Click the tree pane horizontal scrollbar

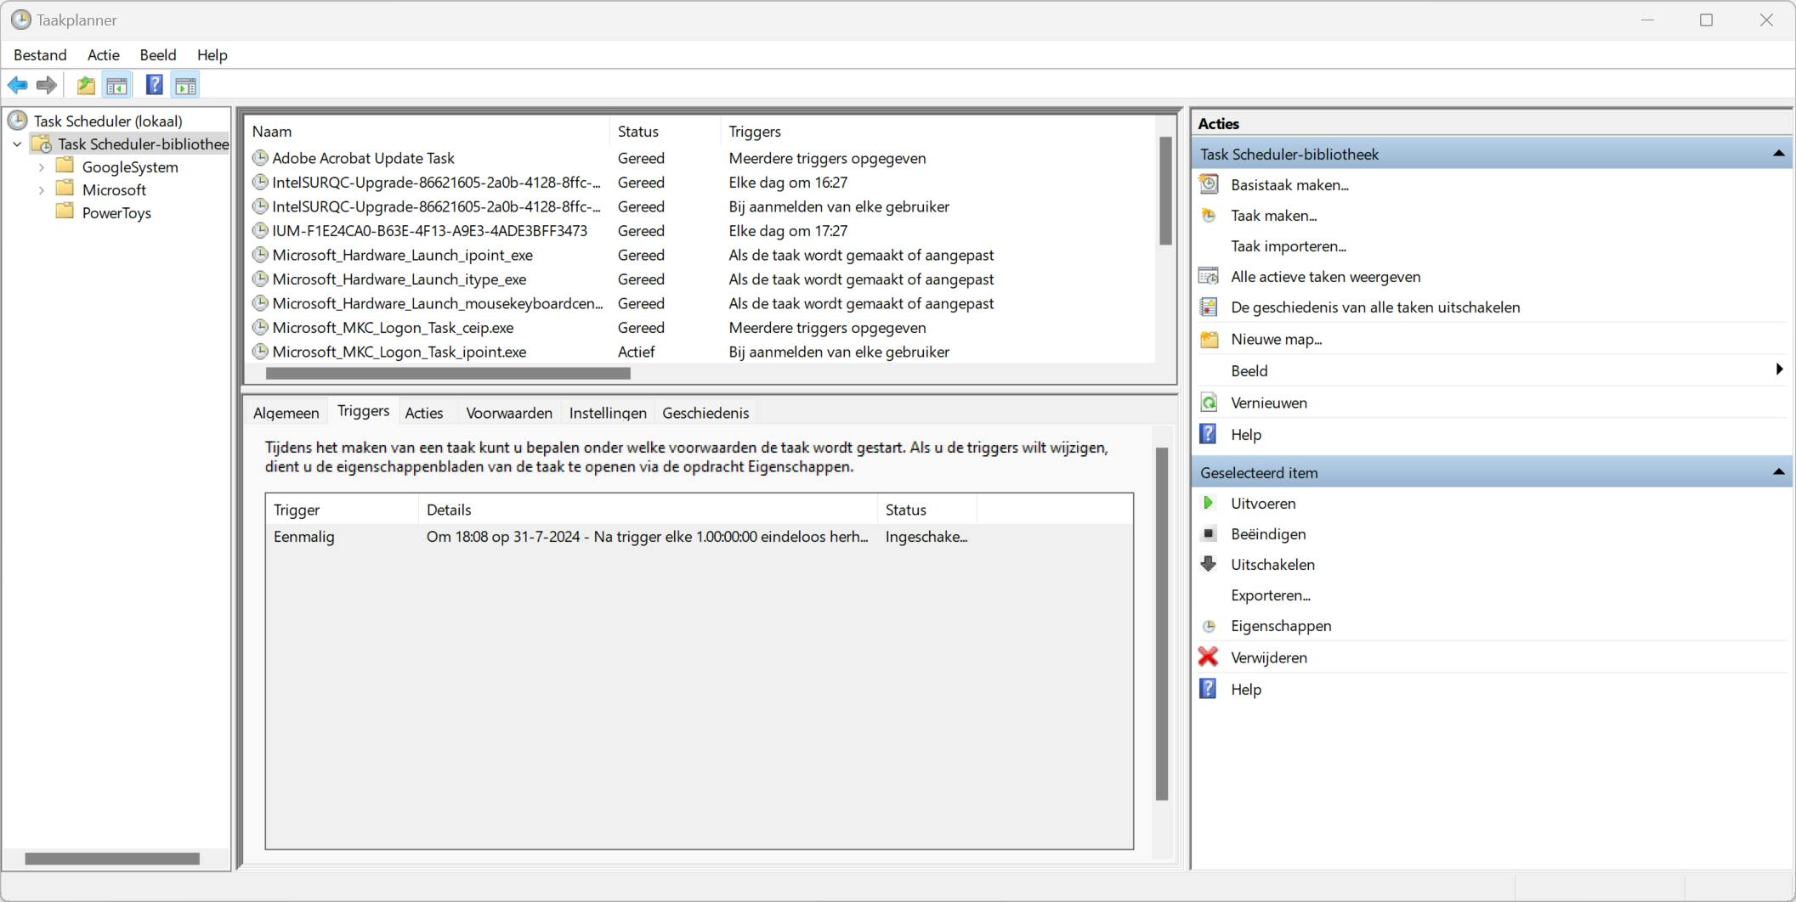tap(112, 859)
